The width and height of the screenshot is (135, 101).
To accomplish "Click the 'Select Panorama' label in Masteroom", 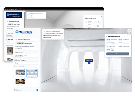I will click(21, 60).
